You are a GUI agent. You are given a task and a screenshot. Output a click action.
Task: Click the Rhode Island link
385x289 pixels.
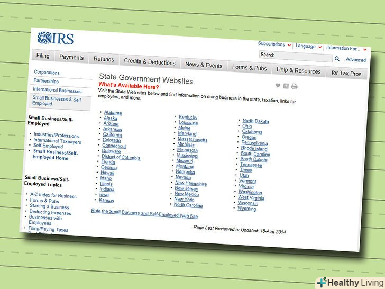[x=254, y=148]
